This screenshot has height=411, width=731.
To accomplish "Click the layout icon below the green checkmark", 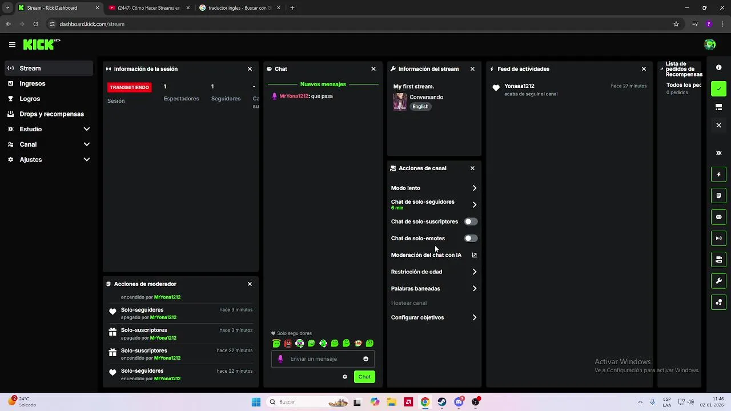I will (718, 107).
